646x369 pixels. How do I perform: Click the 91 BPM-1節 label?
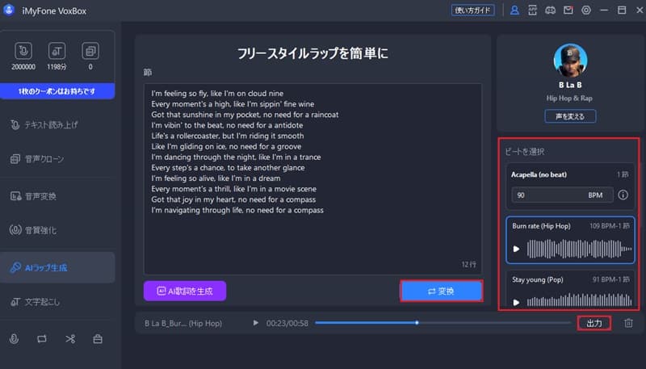click(x=611, y=279)
